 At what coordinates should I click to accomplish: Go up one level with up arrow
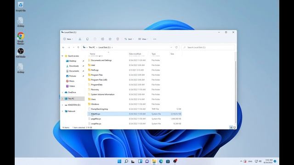click(78, 48)
